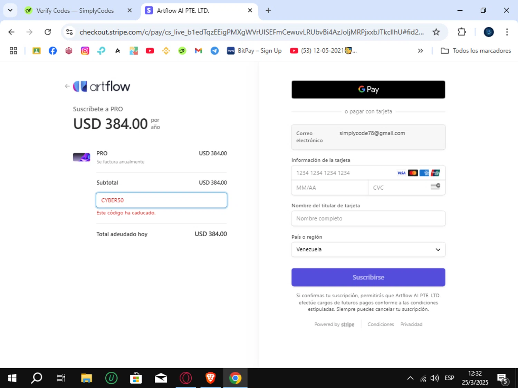This screenshot has width=518, height=388.
Task: Open the (53) 12-05-2021 YouTube bookmark
Action: (323, 51)
